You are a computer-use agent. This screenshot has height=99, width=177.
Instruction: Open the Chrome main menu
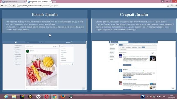pyautogui.click(x=176, y=5)
